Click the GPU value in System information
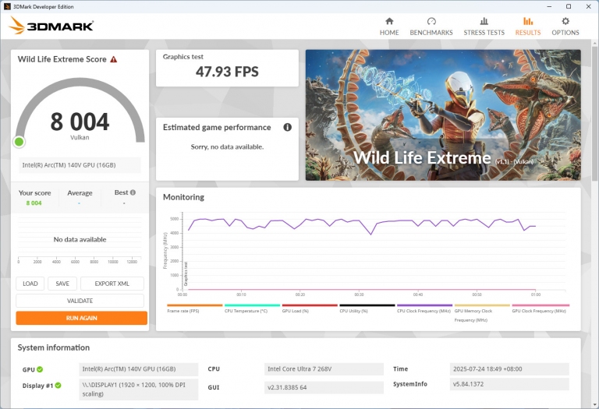This screenshot has height=409, width=599. [139, 369]
